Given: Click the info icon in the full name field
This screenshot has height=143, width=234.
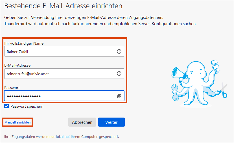Looking at the screenshot, I should click(x=119, y=51).
